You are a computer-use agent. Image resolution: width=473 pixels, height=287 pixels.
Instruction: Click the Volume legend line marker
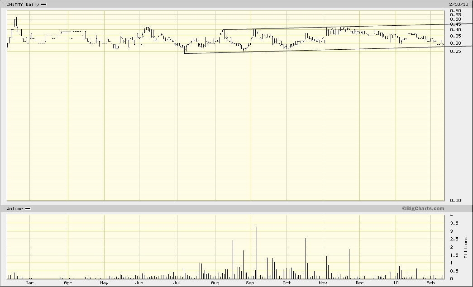click(27, 208)
